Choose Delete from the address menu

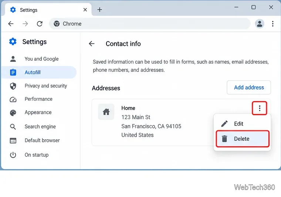242,139
